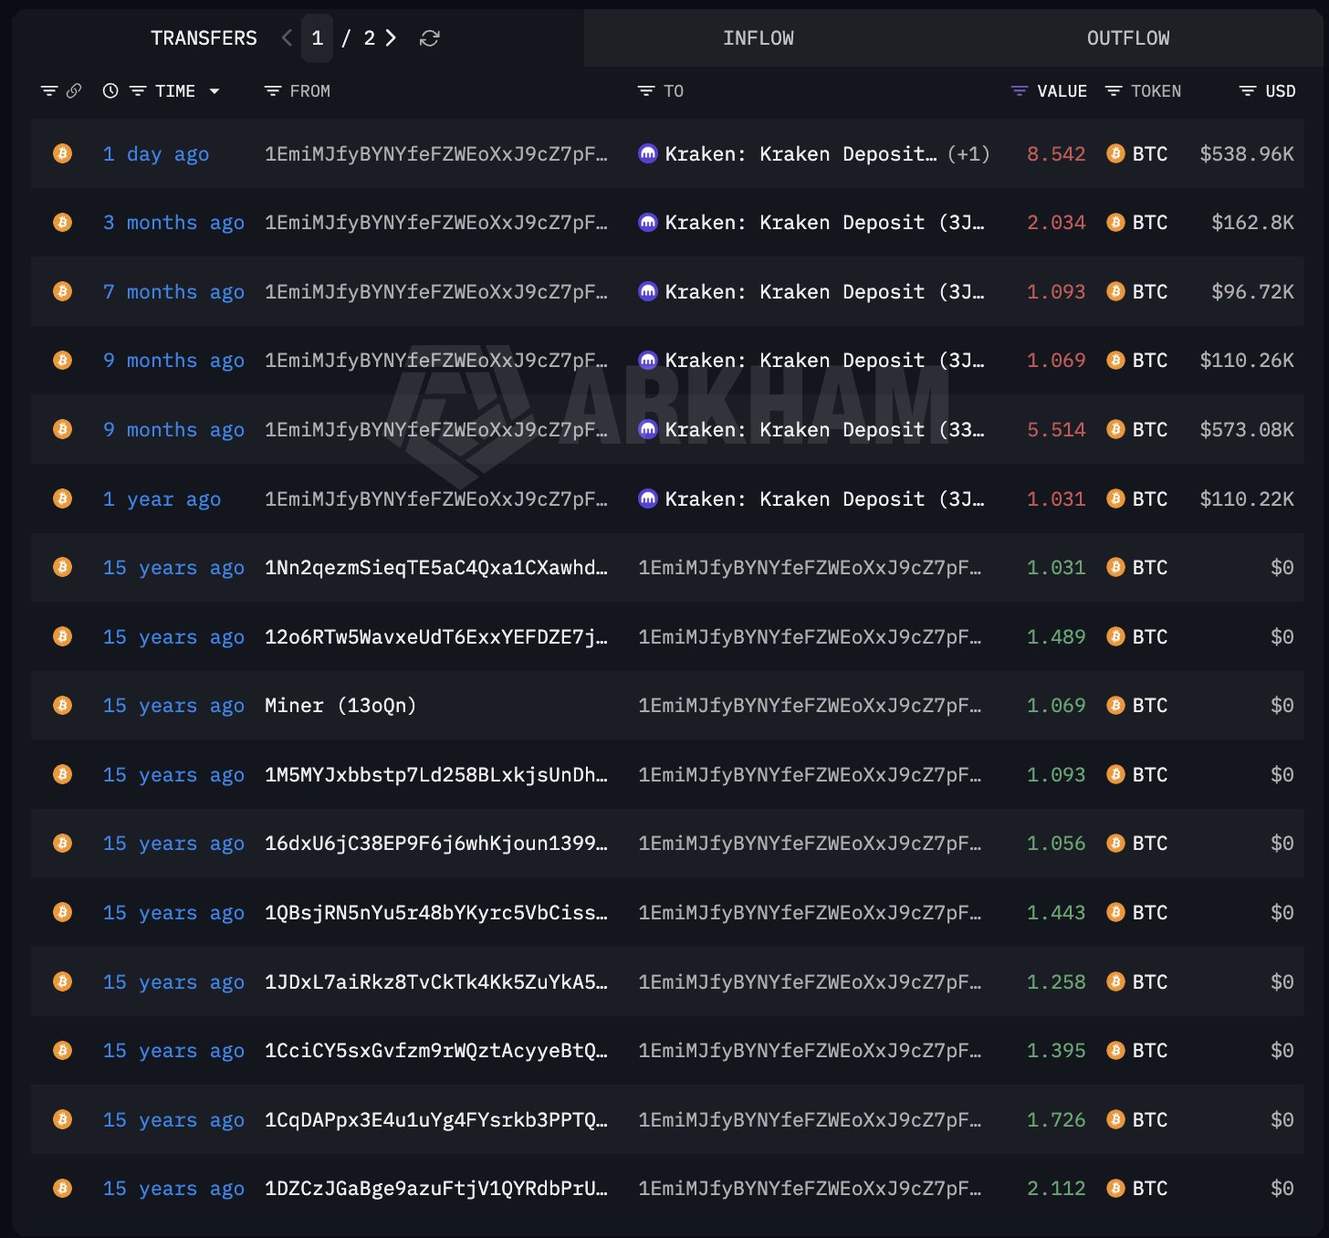This screenshot has height=1238, width=1329.
Task: Open the FROM column filter
Action: [x=272, y=91]
